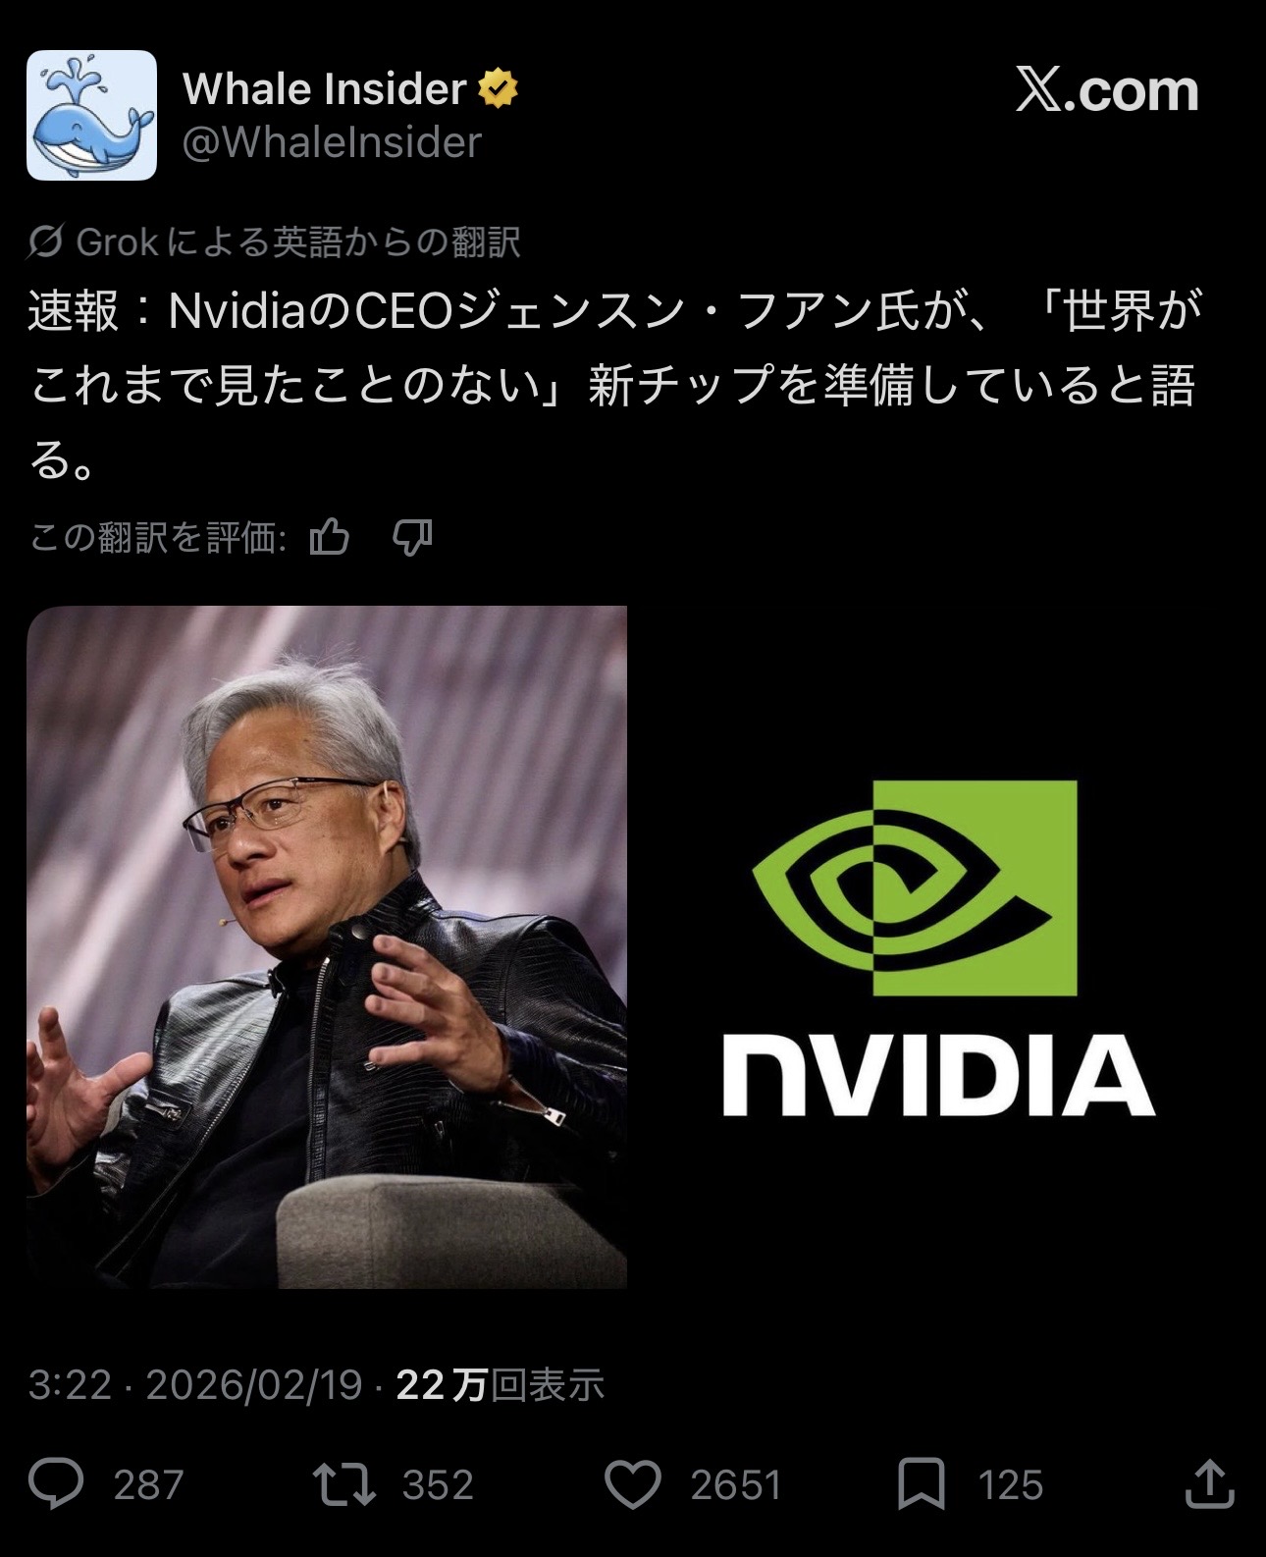View the 22万回表示 view count
This screenshot has height=1557, width=1266.
point(500,1384)
